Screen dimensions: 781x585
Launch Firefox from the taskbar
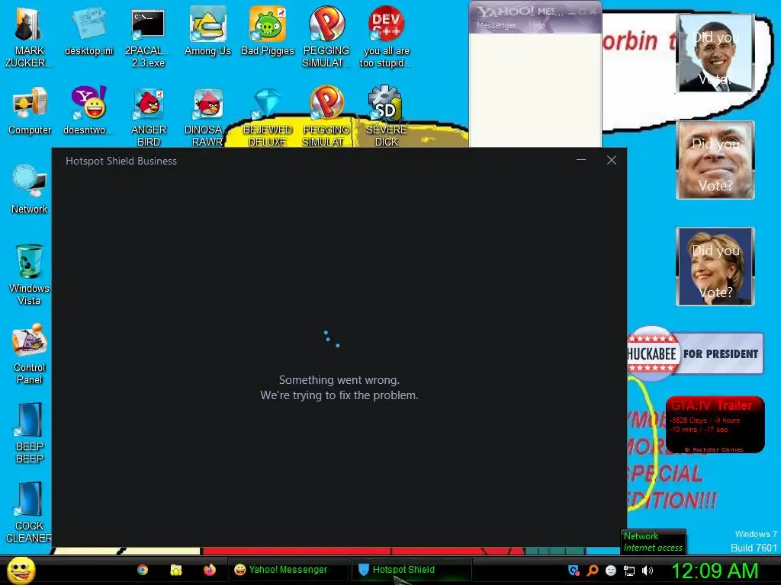click(x=209, y=570)
